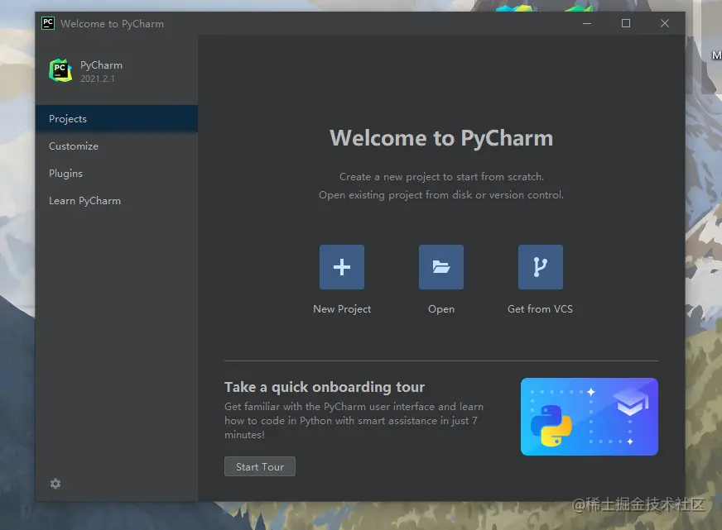This screenshot has width=722, height=530.
Task: Open the settings gear in the sidebar
Action: click(x=55, y=484)
